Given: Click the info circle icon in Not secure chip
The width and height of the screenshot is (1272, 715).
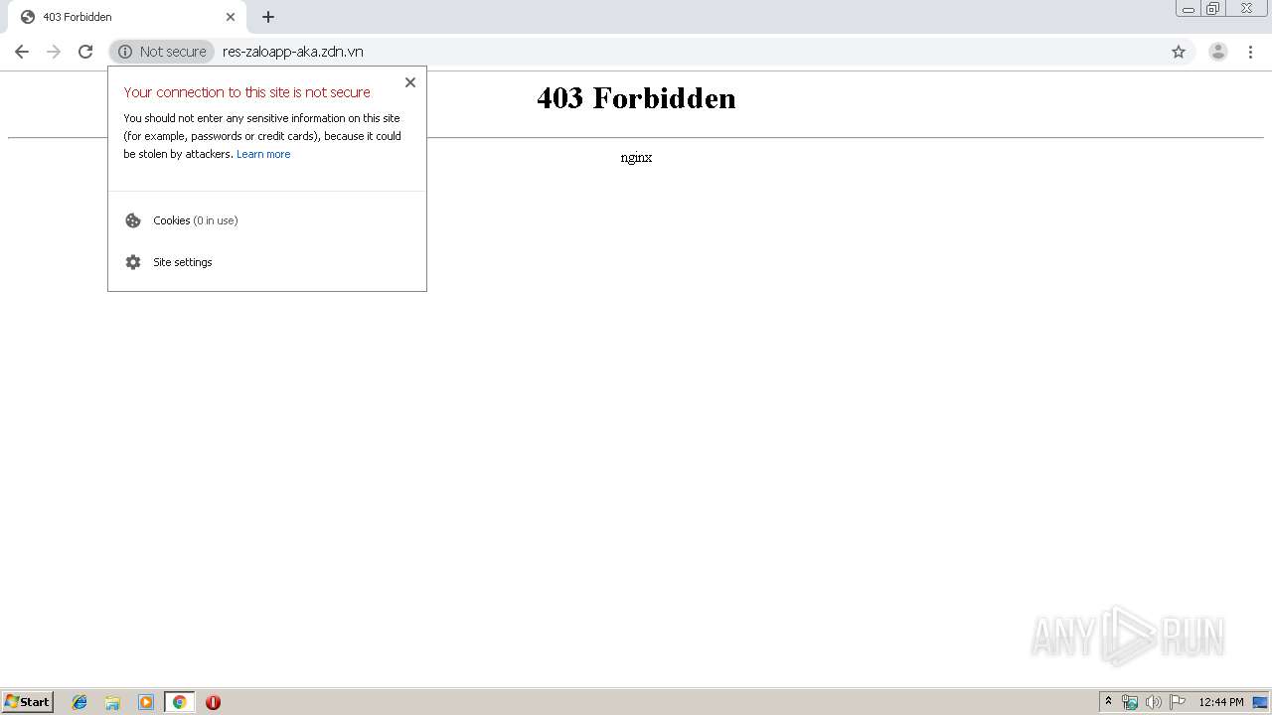Looking at the screenshot, I should pyautogui.click(x=125, y=52).
